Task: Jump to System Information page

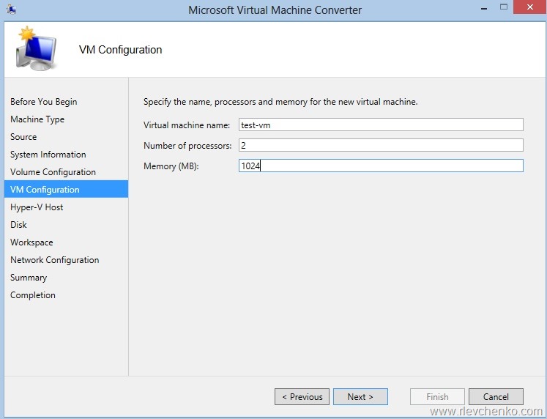Action: [48, 155]
